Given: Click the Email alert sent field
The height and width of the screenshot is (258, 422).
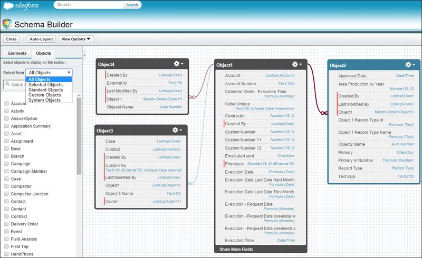Looking at the screenshot, I should pyautogui.click(x=260, y=156).
